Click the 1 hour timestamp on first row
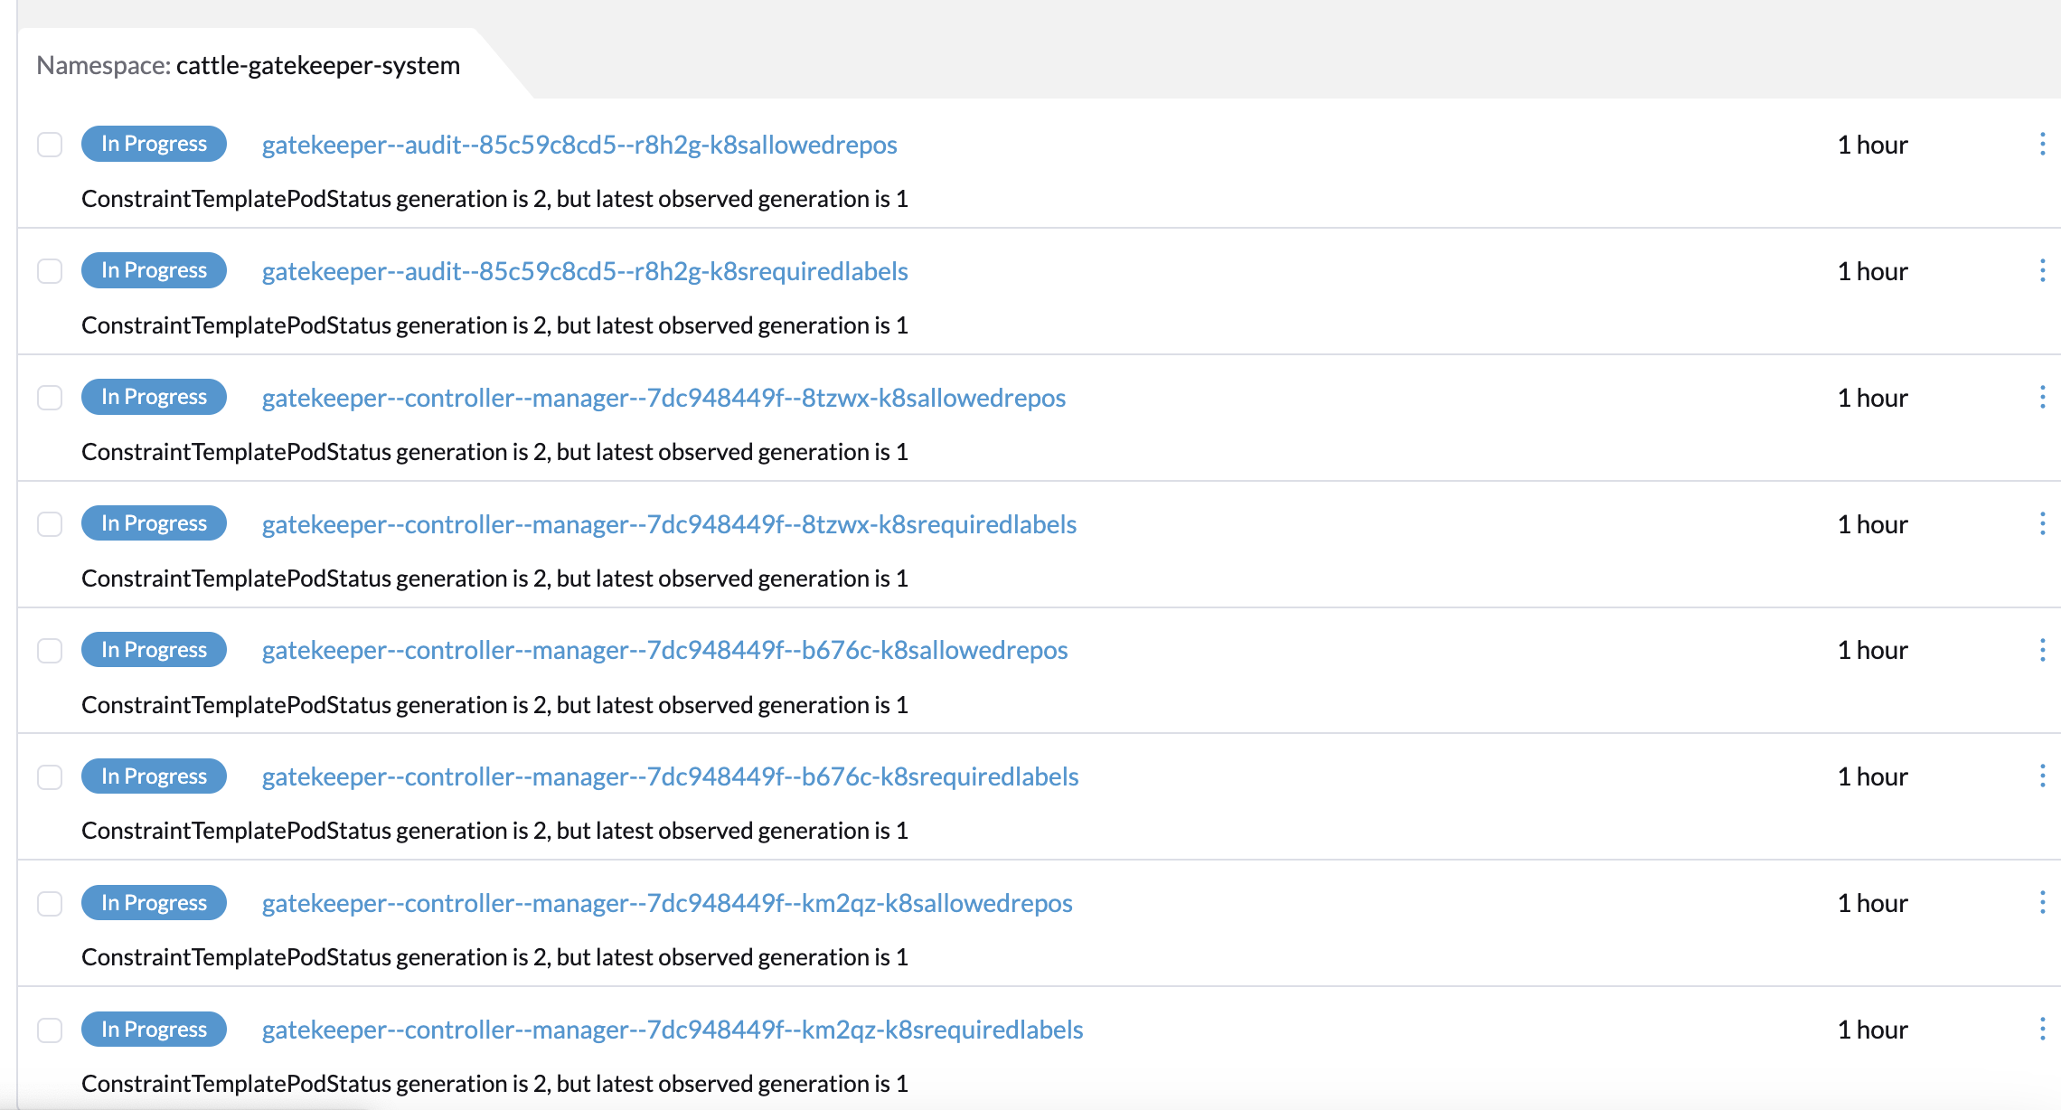The width and height of the screenshot is (2061, 1110). (x=1872, y=144)
